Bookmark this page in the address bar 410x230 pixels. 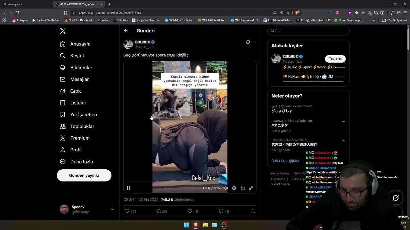tap(65, 13)
